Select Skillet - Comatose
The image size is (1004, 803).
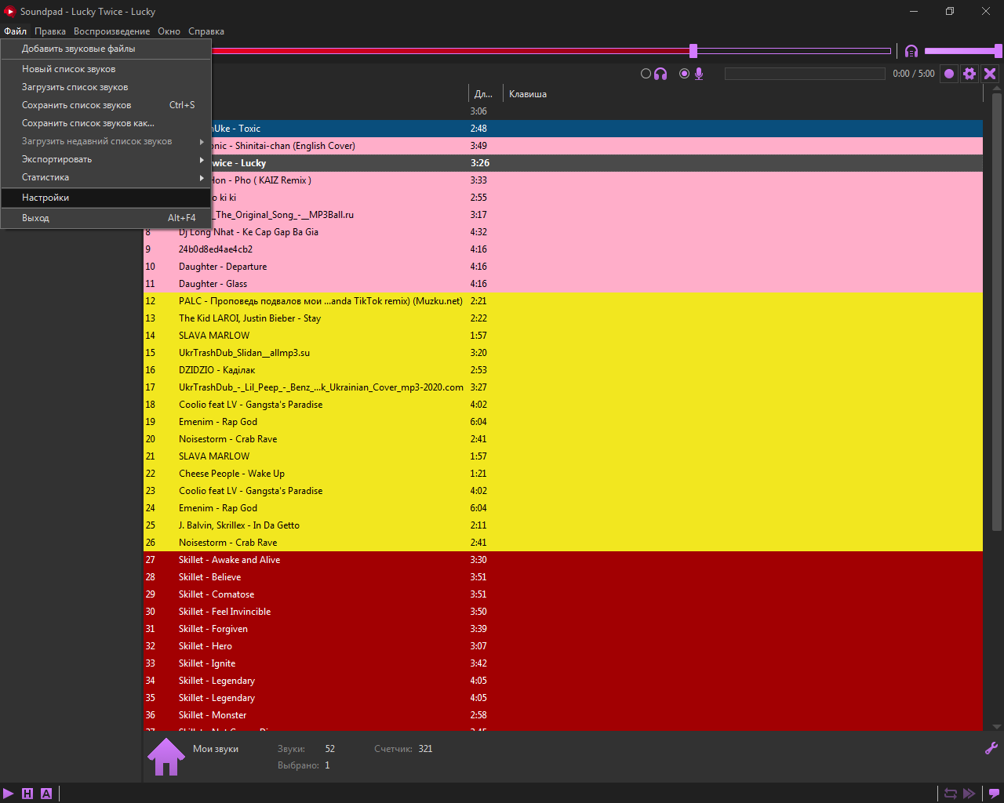coord(563,594)
